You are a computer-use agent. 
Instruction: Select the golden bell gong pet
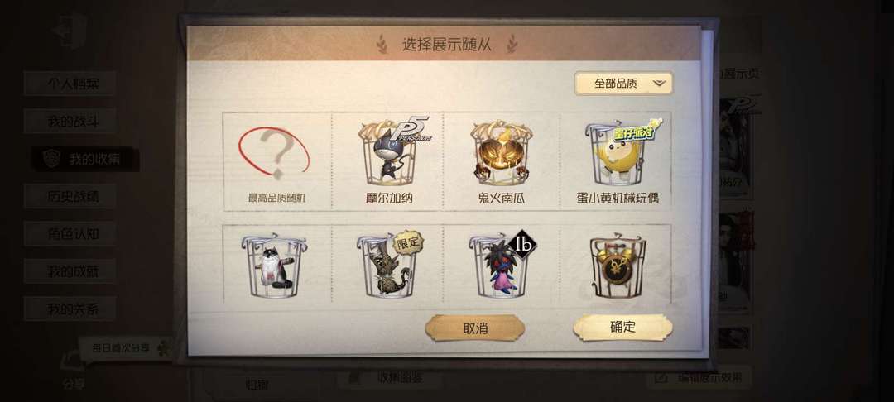(617, 264)
